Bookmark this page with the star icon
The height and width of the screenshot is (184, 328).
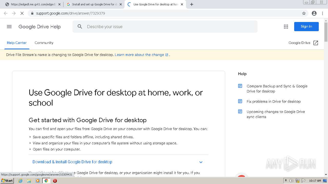pos(304,13)
